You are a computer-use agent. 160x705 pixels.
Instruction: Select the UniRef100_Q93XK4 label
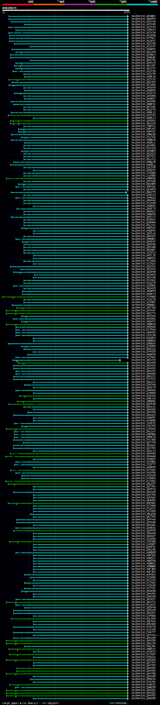point(143,660)
